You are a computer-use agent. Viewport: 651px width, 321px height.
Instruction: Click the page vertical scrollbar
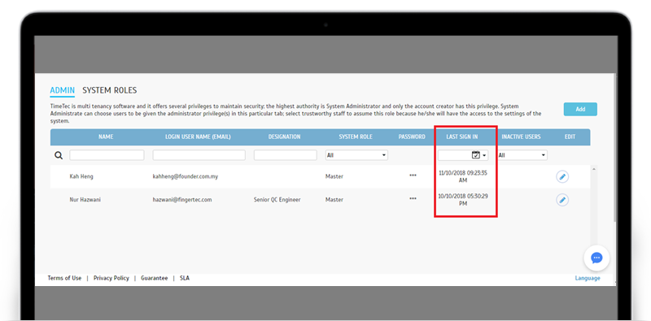tap(615, 147)
